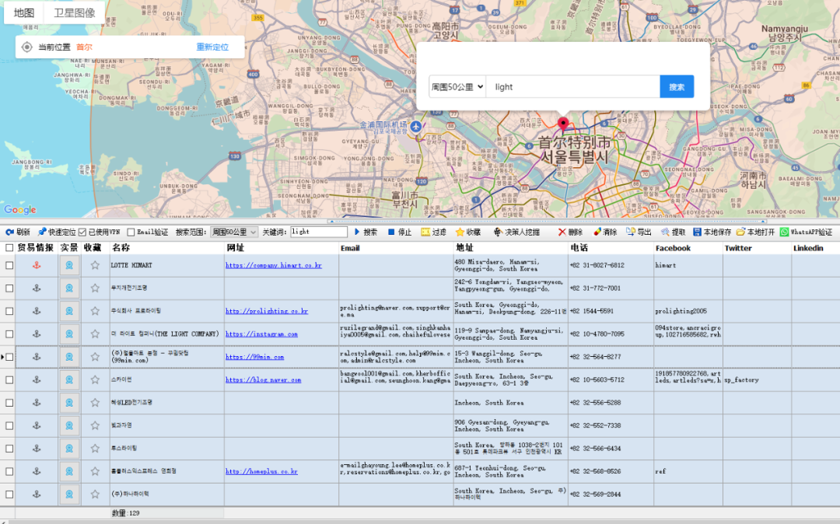The width and height of the screenshot is (840, 524).
Task: Toggle the 已使用VPN checkbox
Action: 82,232
